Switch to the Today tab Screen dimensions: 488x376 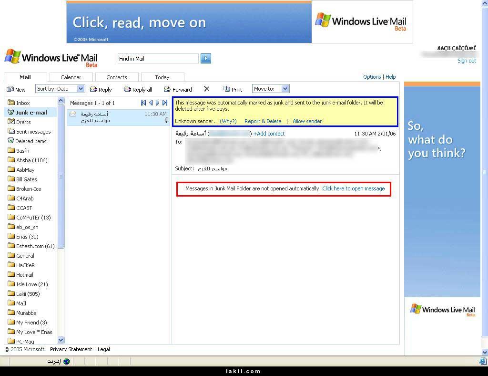(162, 77)
